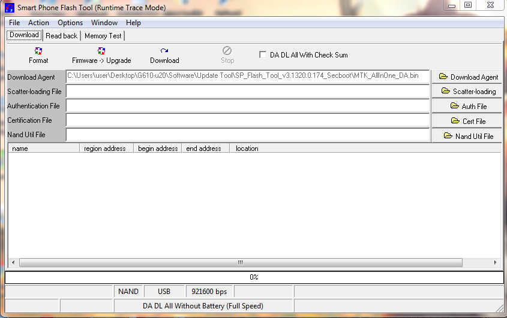The image size is (507, 318).
Task: Click DA DL All Without Battery status
Action: tap(203, 306)
